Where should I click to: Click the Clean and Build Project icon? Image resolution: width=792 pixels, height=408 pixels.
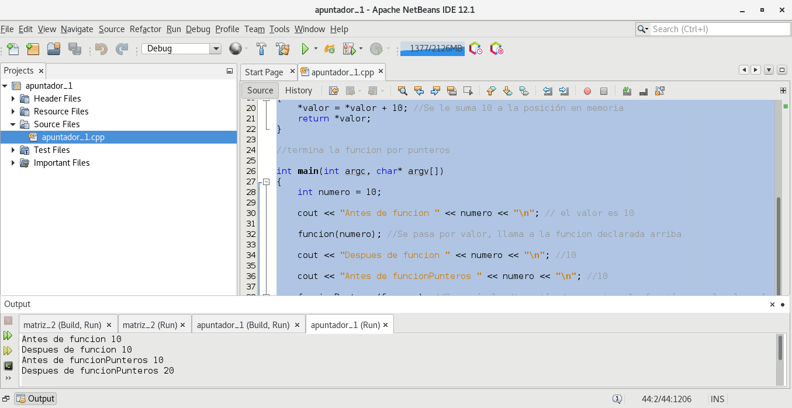pos(282,49)
